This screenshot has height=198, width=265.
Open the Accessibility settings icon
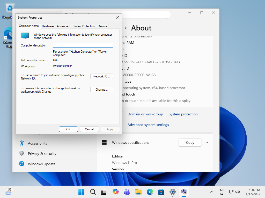(x=22, y=143)
